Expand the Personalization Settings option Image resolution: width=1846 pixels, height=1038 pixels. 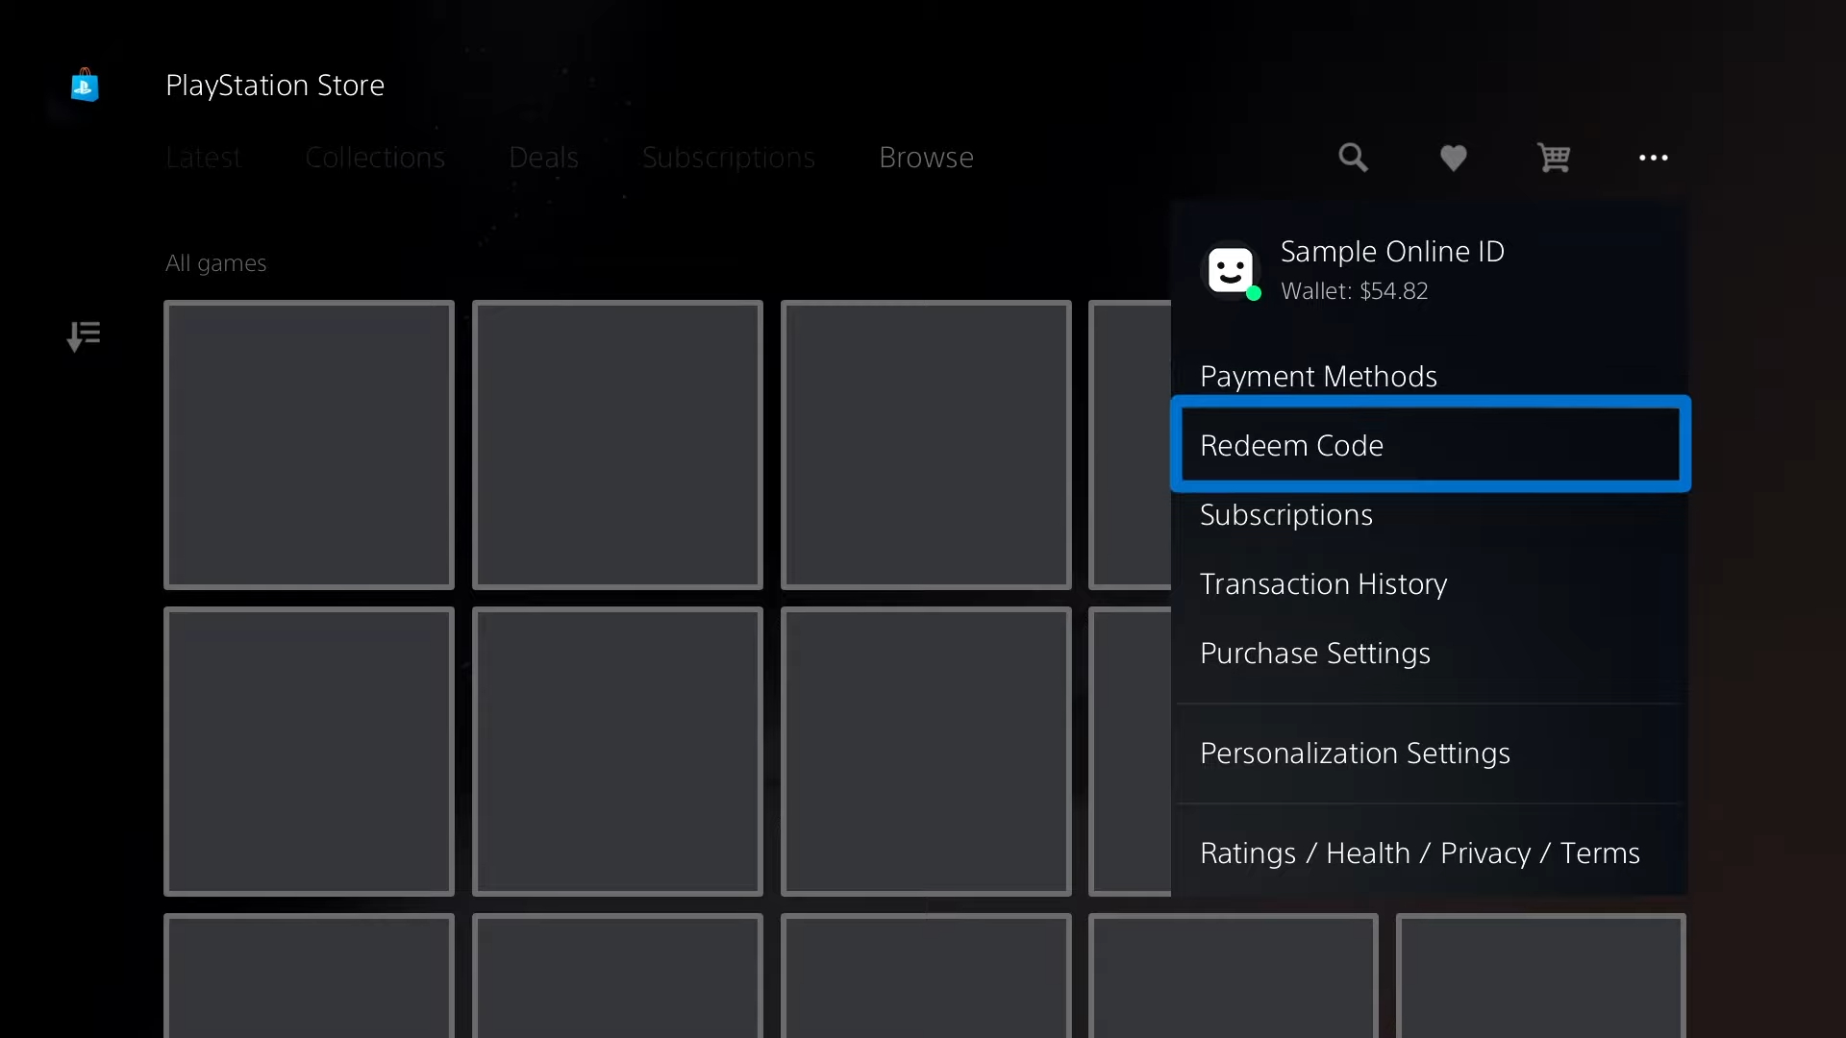pos(1356,752)
